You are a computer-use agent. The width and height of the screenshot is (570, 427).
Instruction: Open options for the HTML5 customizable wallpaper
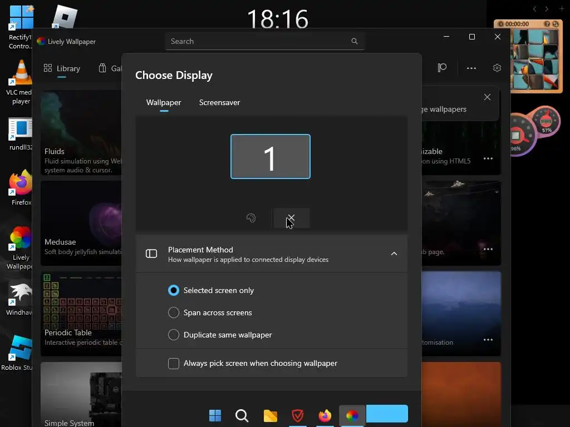[x=488, y=158]
